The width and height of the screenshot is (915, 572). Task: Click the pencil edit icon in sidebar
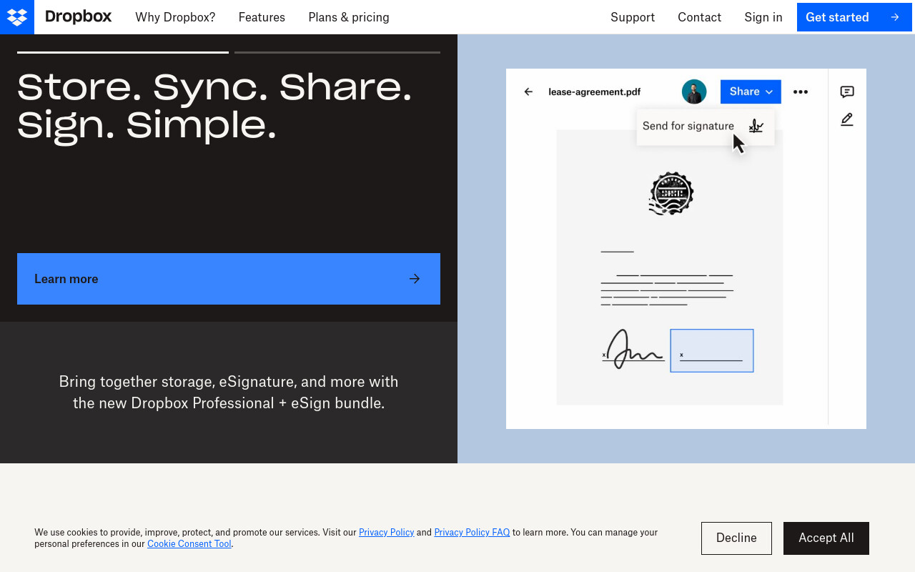(847, 119)
